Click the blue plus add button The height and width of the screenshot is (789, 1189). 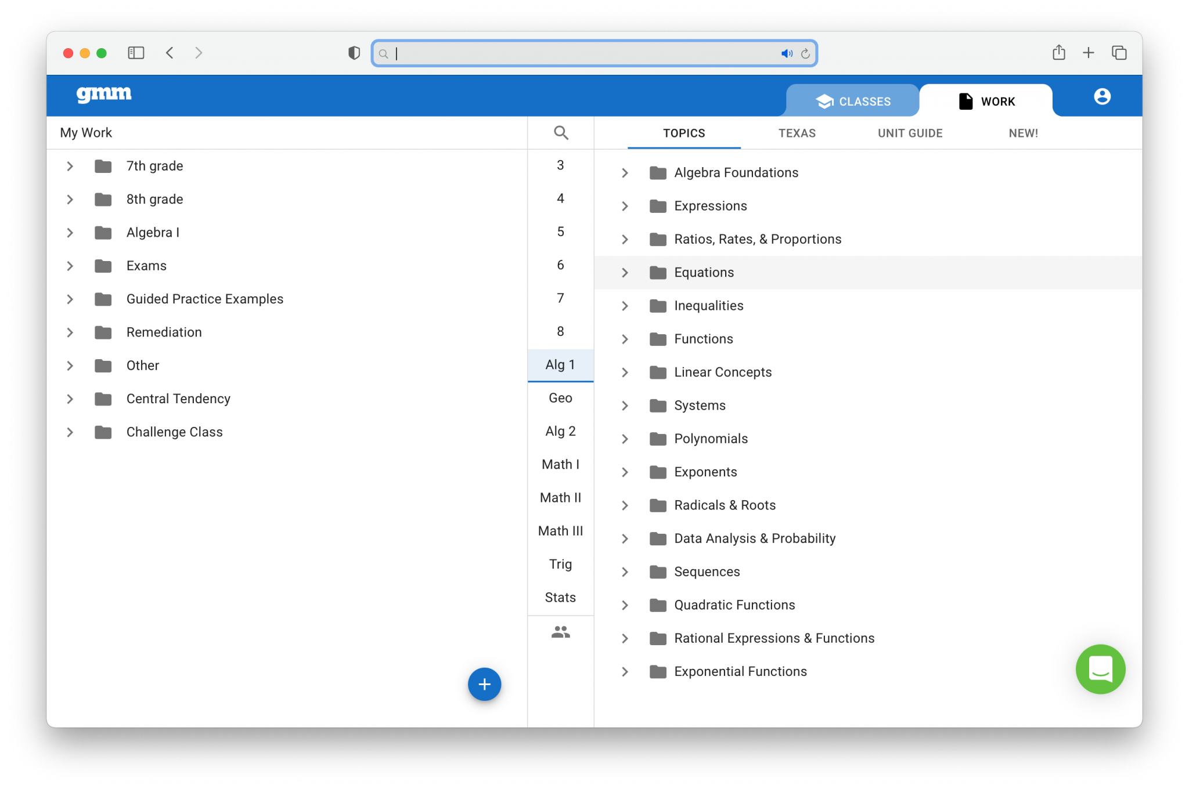pos(484,684)
